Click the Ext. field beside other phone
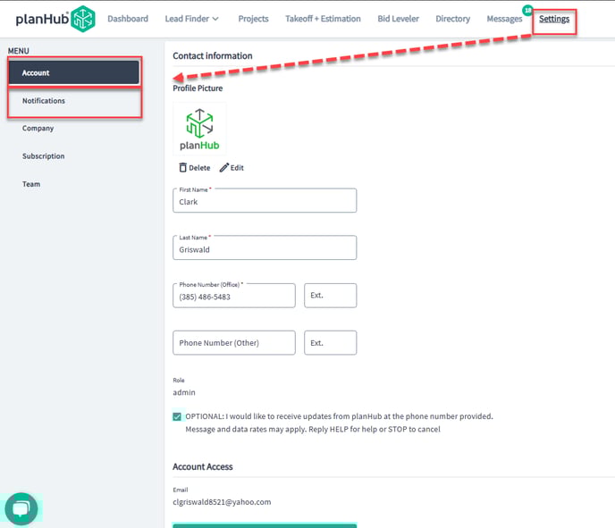 point(330,343)
